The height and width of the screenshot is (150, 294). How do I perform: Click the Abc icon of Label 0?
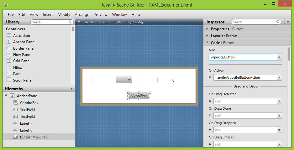point(15,130)
